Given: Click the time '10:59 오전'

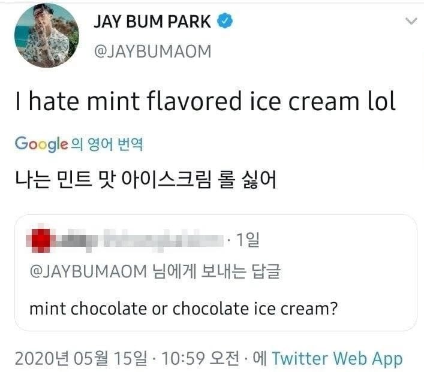Looking at the screenshot, I should tap(200, 358).
